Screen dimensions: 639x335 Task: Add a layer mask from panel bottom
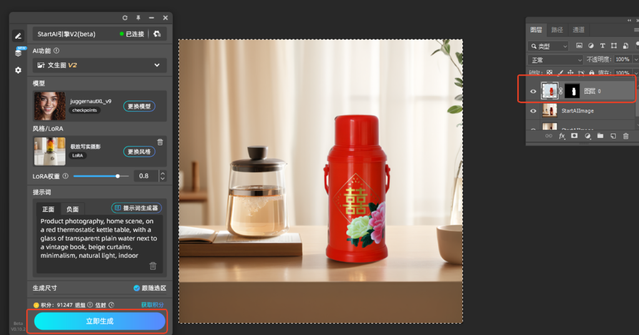574,136
